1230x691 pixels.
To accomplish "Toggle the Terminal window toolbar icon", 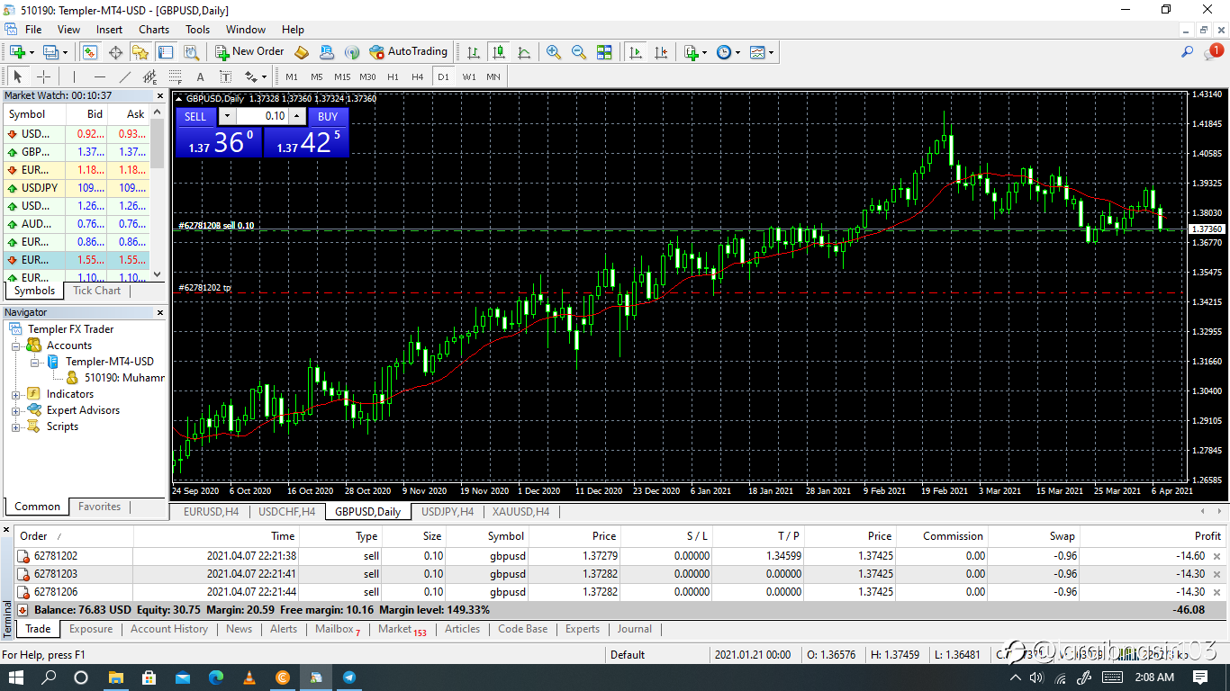I will coord(165,52).
